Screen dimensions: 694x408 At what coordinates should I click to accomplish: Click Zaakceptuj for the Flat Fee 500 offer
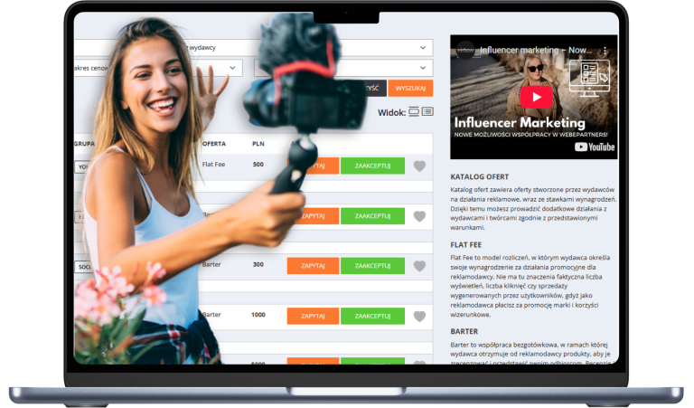coord(372,166)
